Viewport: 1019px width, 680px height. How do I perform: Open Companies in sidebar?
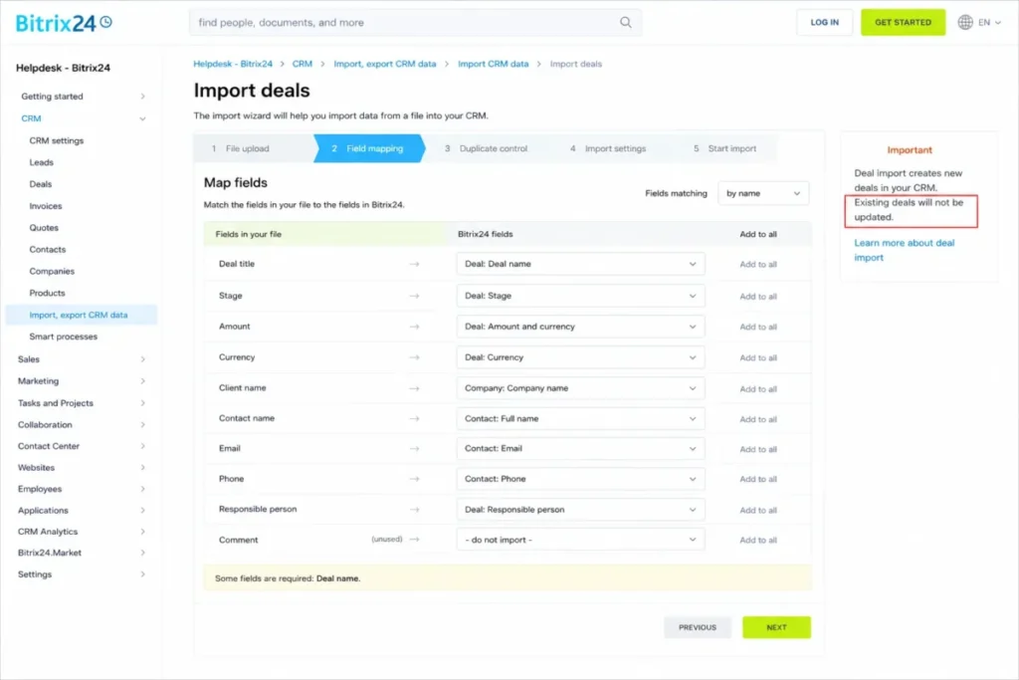(52, 271)
